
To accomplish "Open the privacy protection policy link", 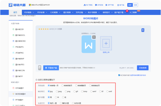I will pyautogui.click(x=138, y=75).
